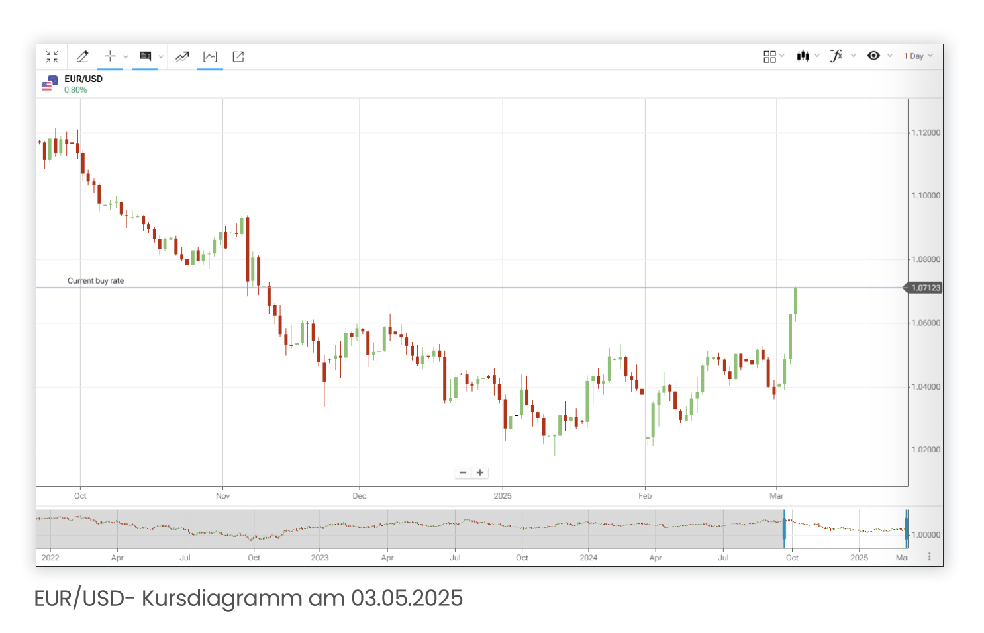
Task: Click the 1.02000 price axis label
Action: coord(926,450)
